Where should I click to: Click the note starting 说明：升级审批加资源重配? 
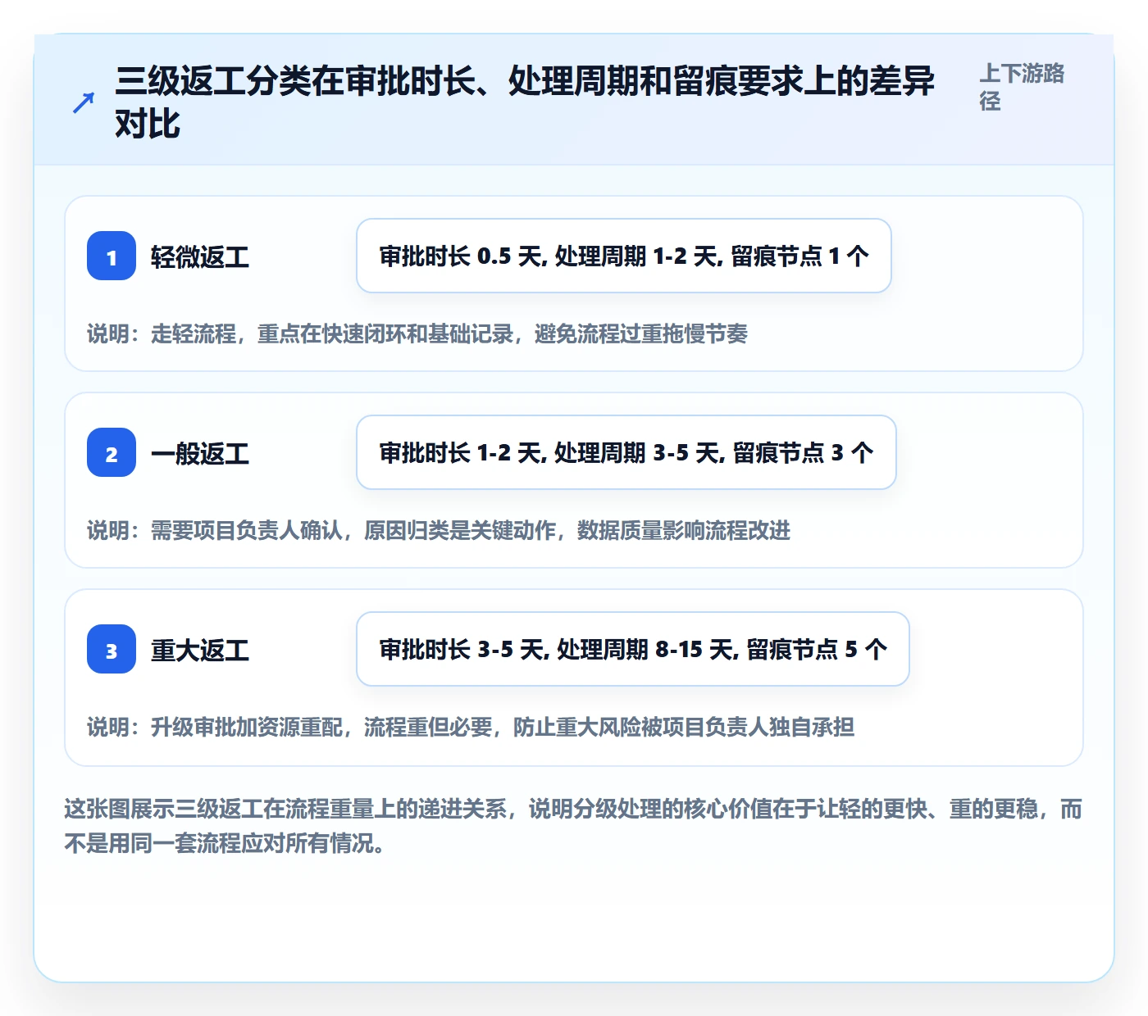click(x=471, y=727)
